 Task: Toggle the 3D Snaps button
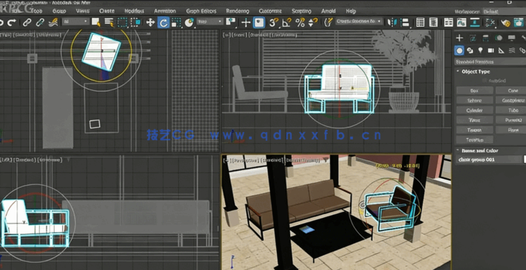[x=274, y=22]
